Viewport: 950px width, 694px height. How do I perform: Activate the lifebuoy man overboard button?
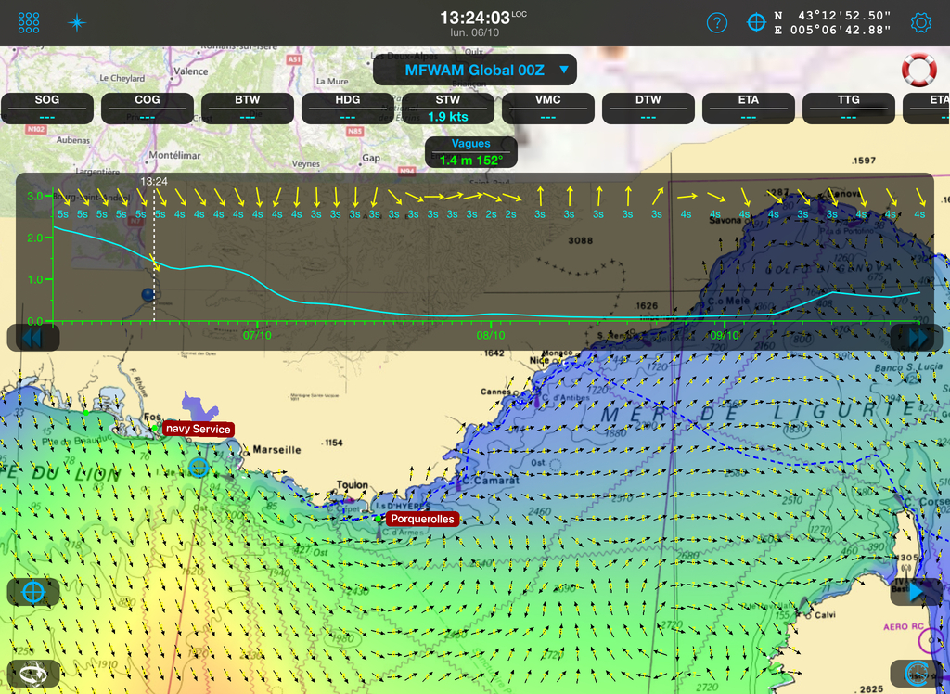919,70
